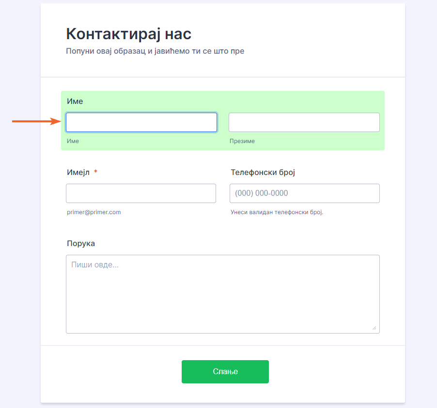Click the first name input field
The image size is (437, 408).
click(x=141, y=122)
